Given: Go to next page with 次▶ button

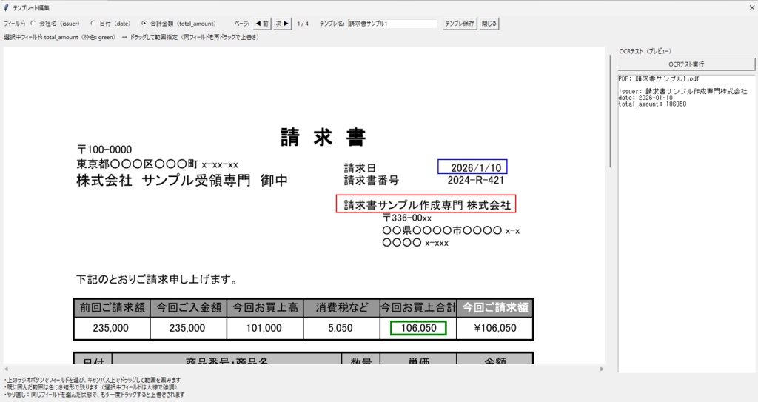Looking at the screenshot, I should click(282, 23).
